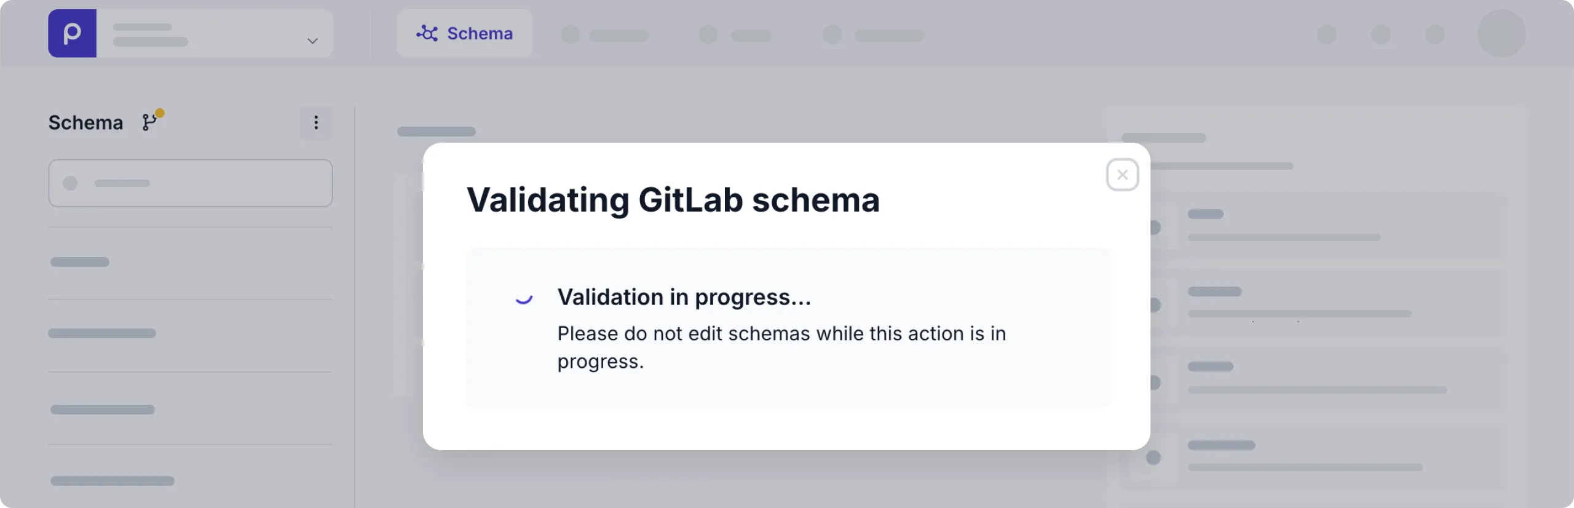This screenshot has width=1574, height=508.
Task: Click inside the sidebar search field
Action: tap(191, 183)
